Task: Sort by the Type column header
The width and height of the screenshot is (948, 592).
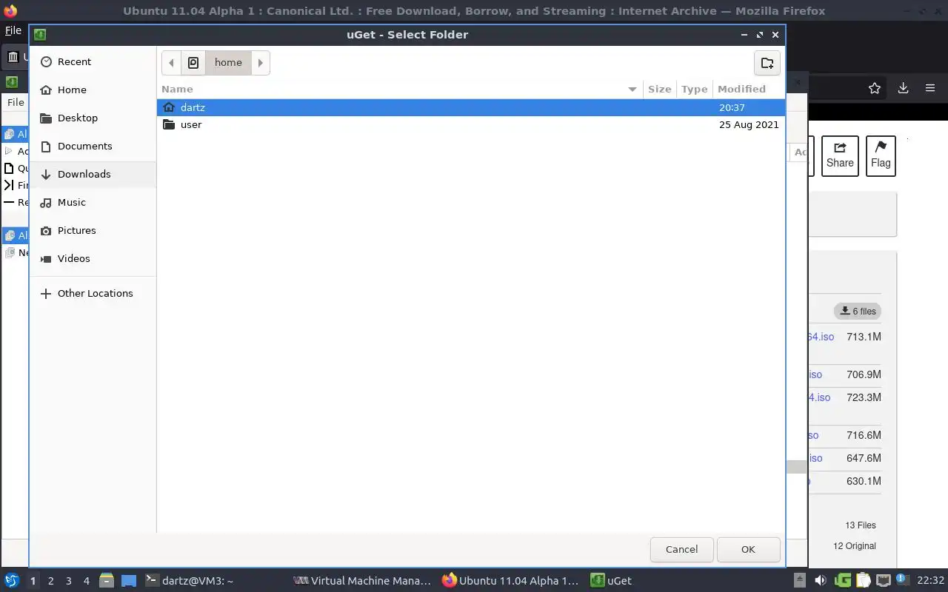Action: (x=694, y=89)
